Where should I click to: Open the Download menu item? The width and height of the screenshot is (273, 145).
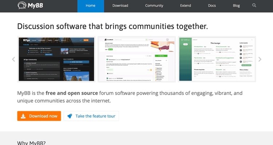click(120, 6)
